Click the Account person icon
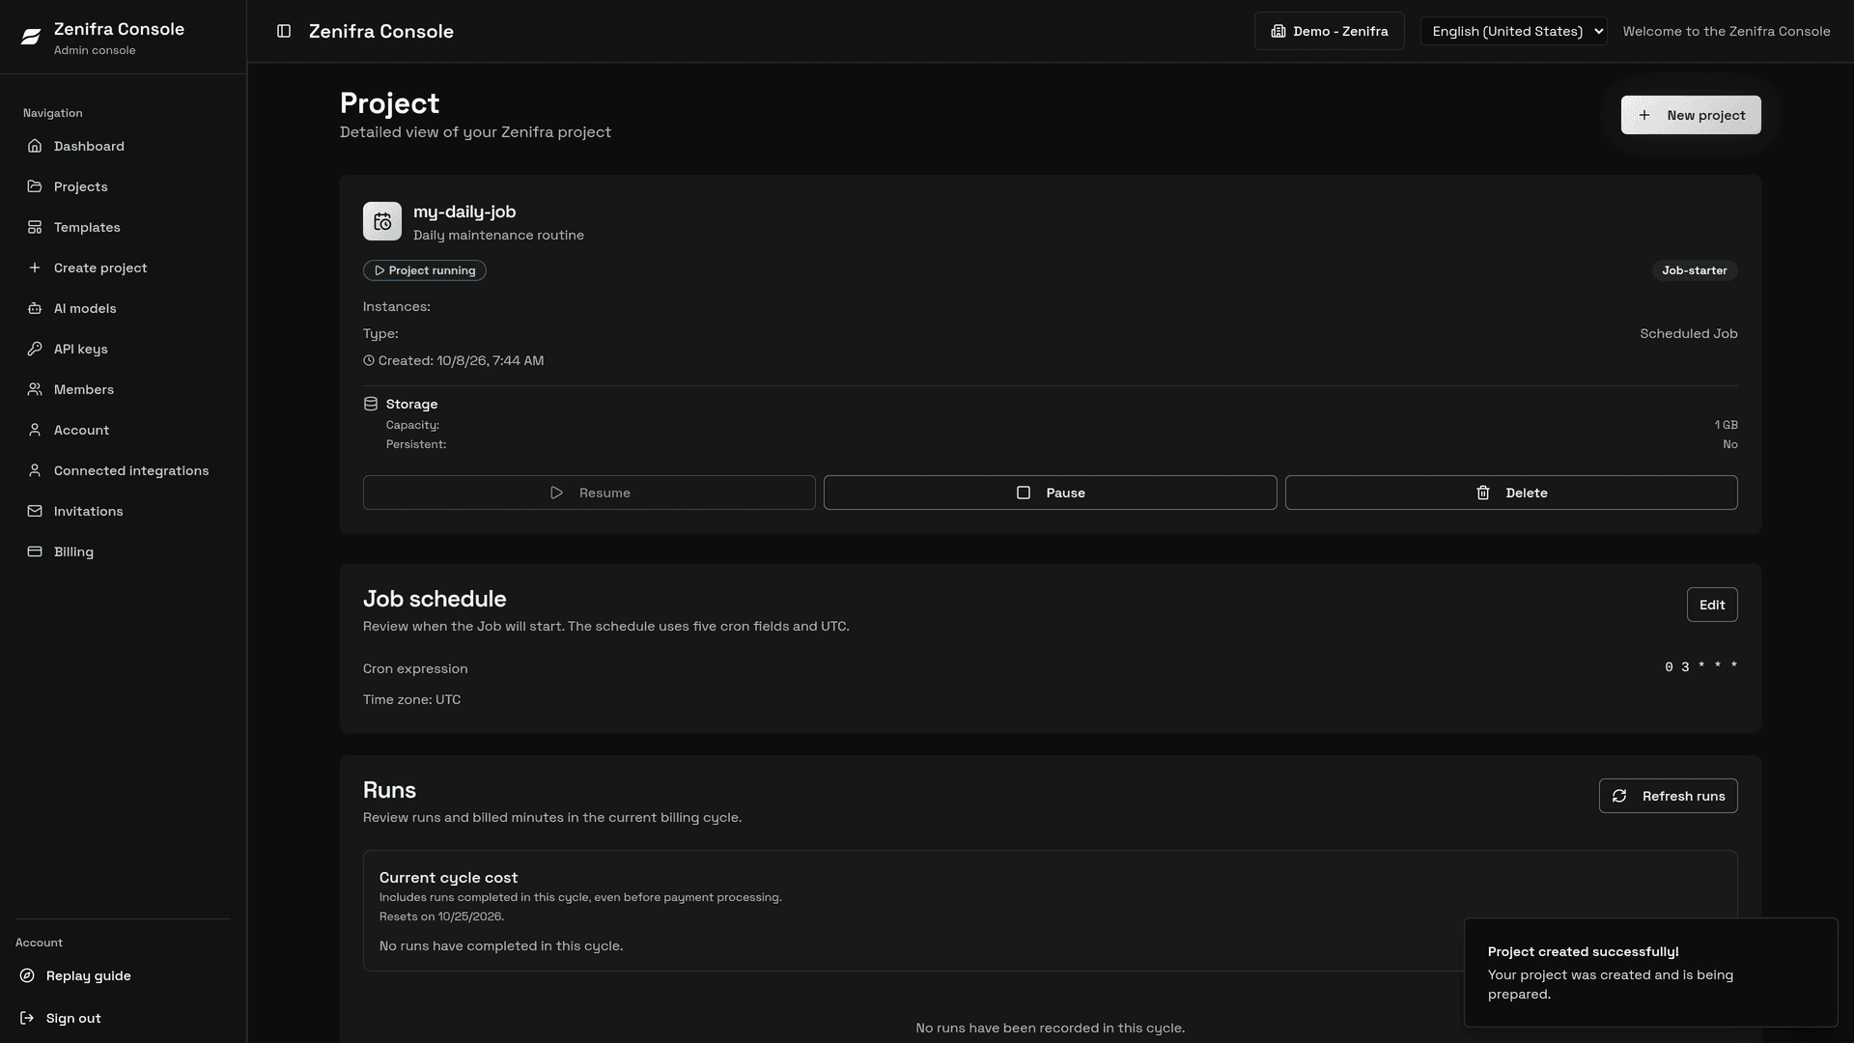1854x1043 pixels. click(x=35, y=430)
